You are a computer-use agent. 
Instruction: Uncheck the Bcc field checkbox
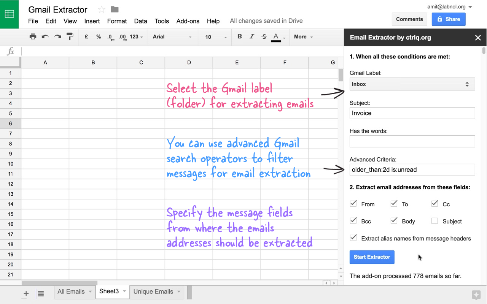point(353,221)
